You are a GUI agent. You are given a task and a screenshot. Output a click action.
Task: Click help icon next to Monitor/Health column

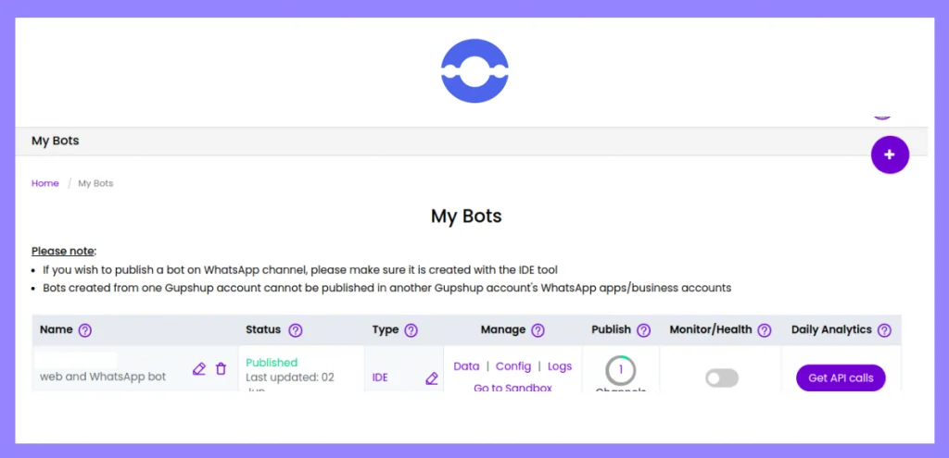765,330
